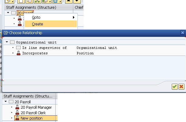
Task: Collapse lower 20 Payroll tree node
Action: tap(5, 102)
